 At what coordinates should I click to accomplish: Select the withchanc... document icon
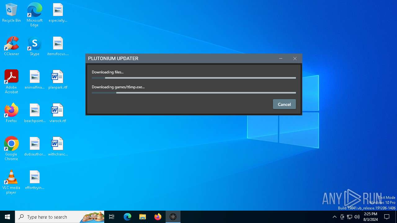coord(58,146)
